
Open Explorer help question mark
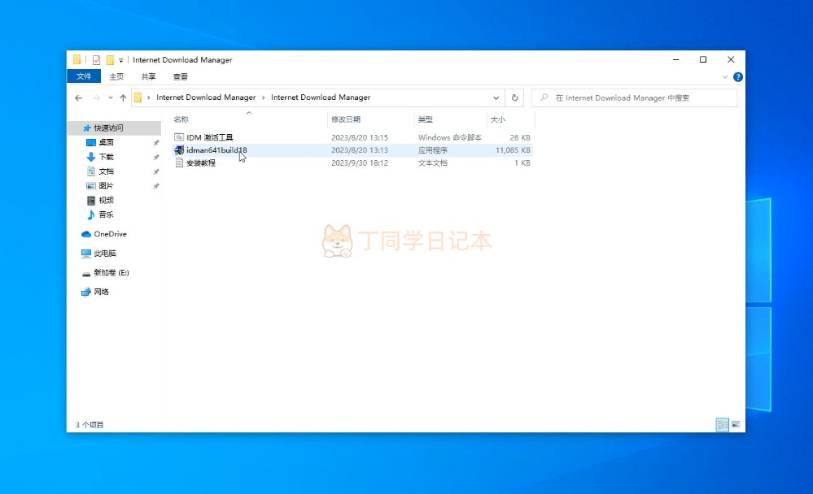point(738,77)
